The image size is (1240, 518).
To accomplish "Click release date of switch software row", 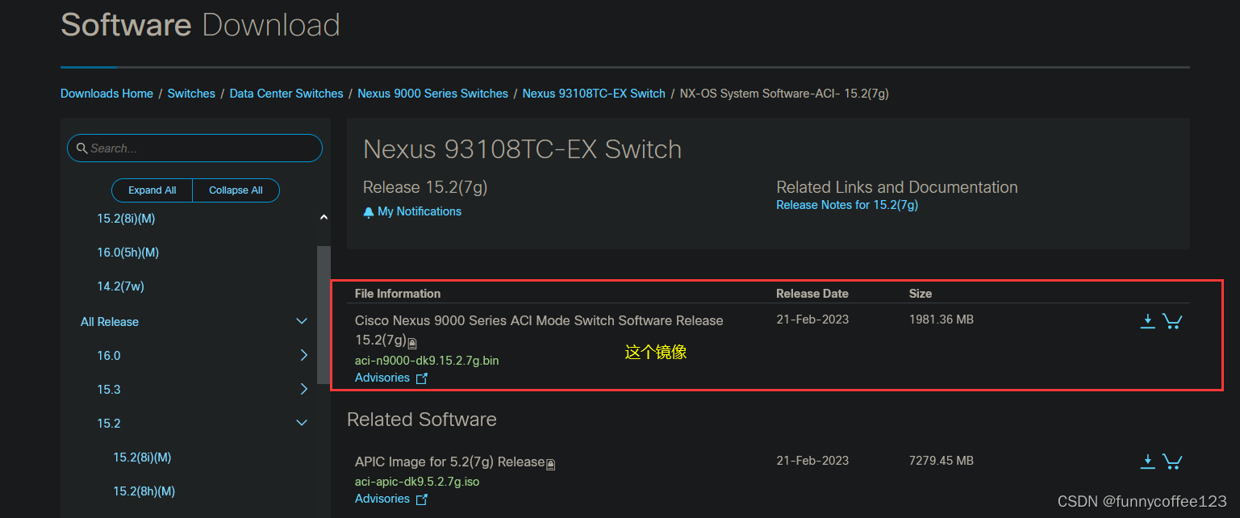I will 812,320.
